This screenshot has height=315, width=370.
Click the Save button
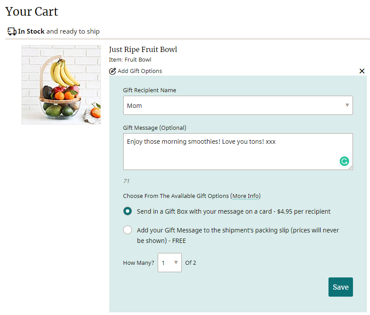340,287
